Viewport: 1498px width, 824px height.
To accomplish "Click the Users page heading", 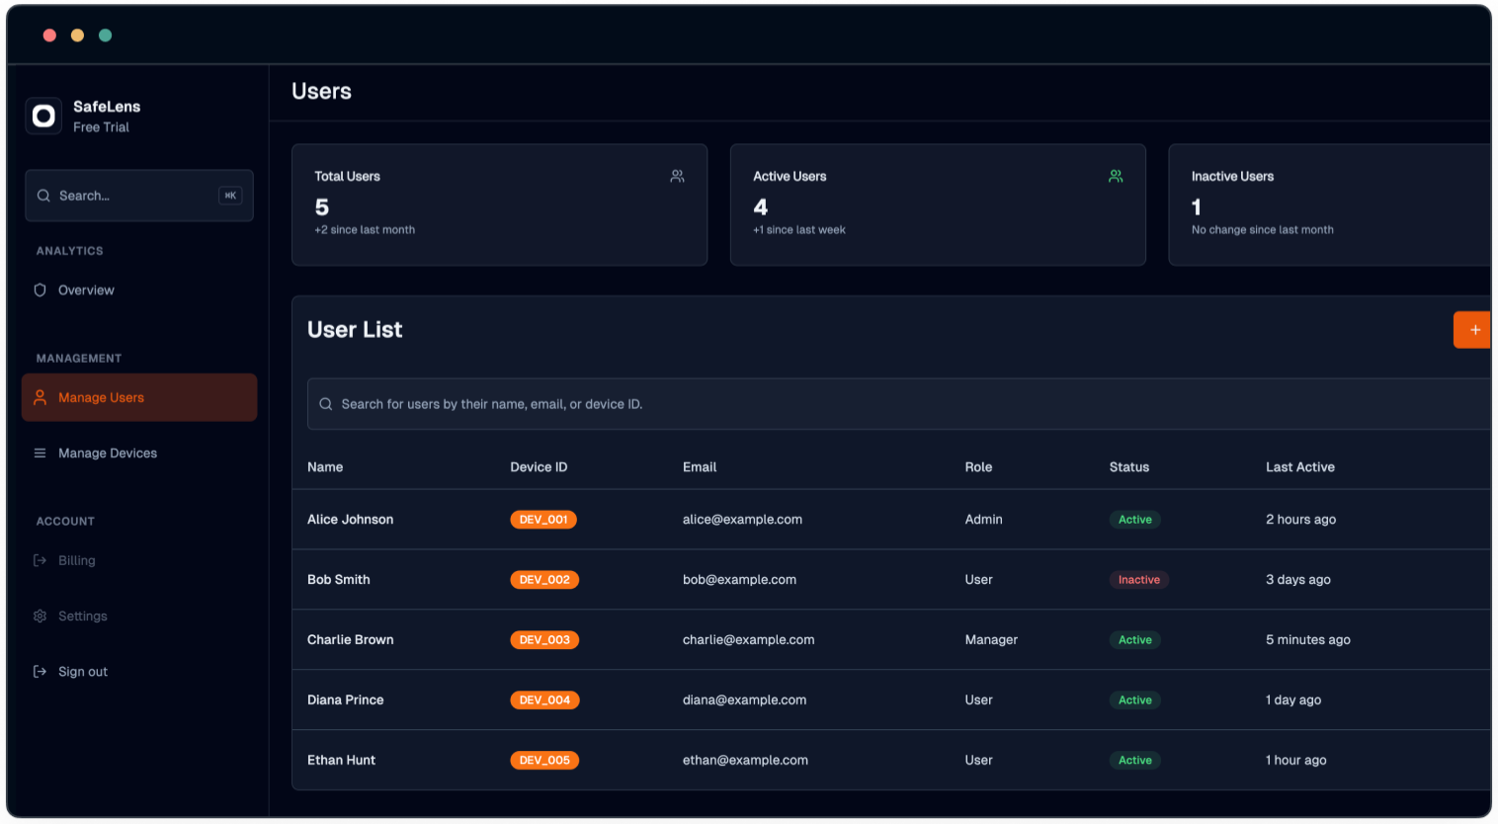I will point(321,92).
